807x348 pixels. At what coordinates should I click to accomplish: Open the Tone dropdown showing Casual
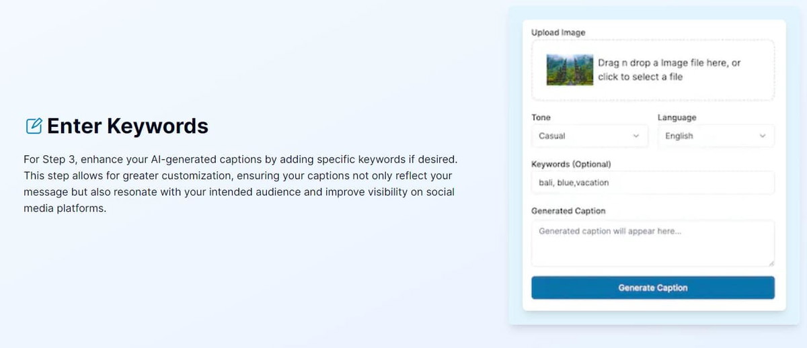point(589,136)
